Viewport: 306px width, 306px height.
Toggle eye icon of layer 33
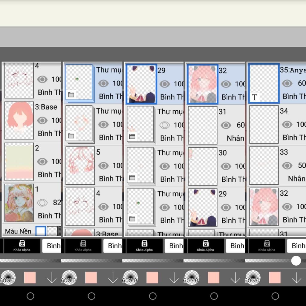pyautogui.click(x=287, y=166)
